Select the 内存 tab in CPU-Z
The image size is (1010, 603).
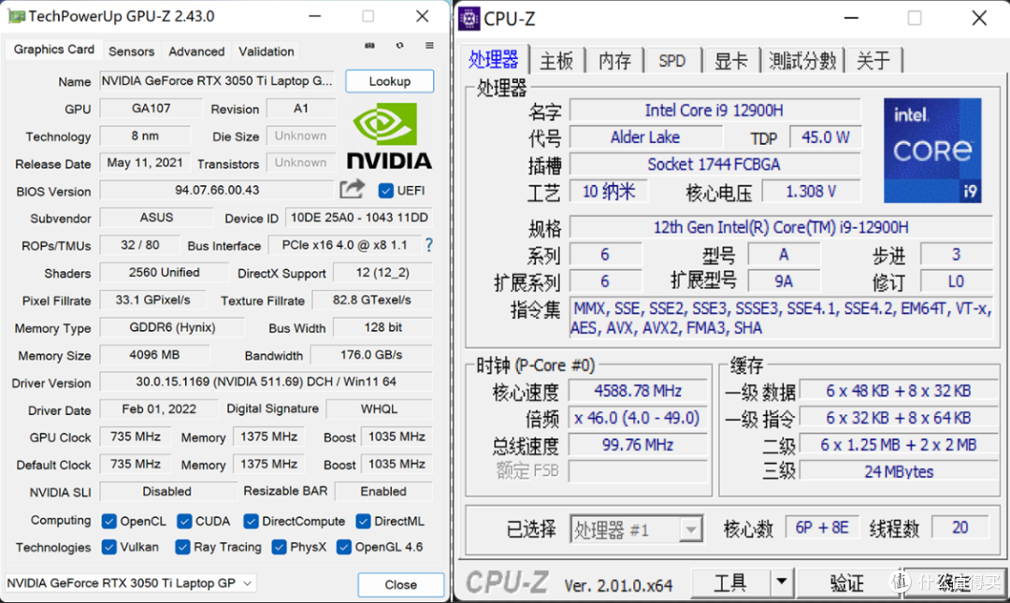point(613,61)
